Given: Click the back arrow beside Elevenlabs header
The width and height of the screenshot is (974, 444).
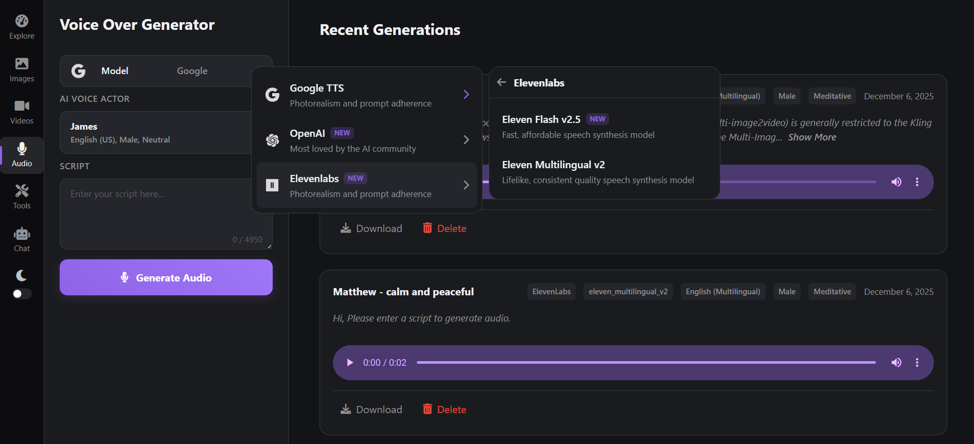Looking at the screenshot, I should pos(502,82).
